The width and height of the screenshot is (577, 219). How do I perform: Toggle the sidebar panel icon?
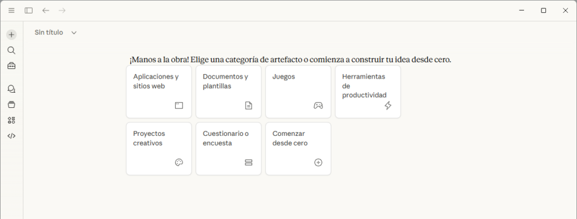[29, 11]
